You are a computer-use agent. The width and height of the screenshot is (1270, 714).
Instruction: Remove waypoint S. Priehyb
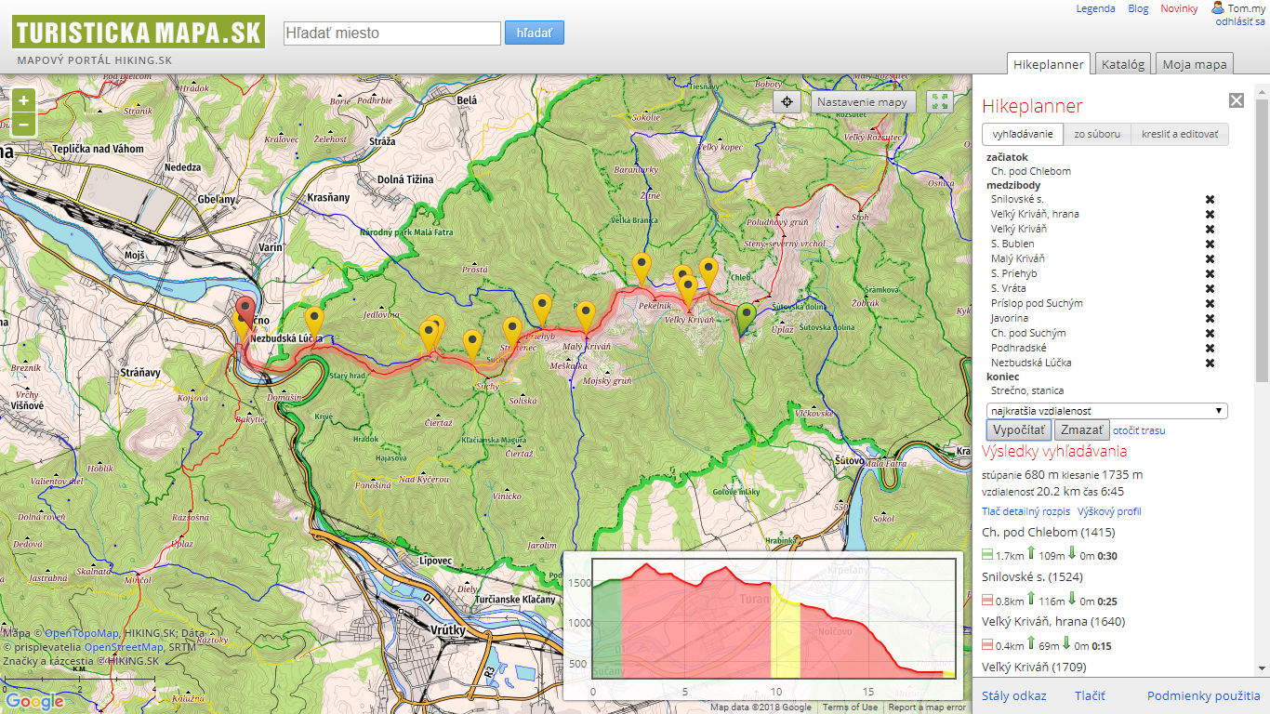(x=1210, y=273)
